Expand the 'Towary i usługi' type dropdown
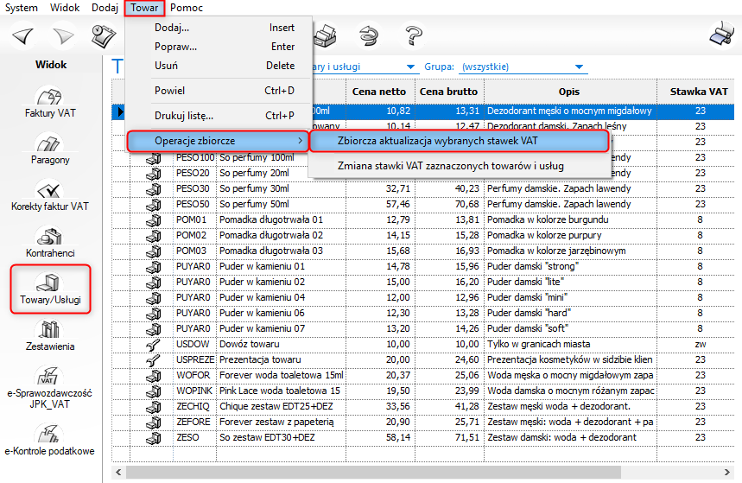Screen dimensions: 742x483 (409, 67)
